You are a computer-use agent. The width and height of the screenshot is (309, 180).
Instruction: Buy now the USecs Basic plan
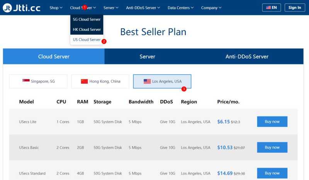(272, 147)
